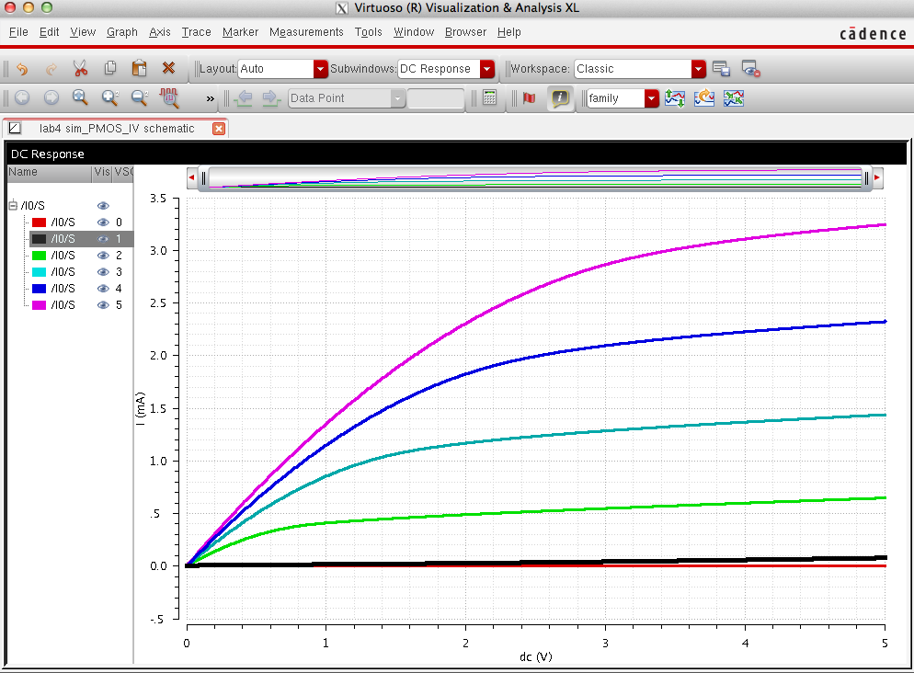Click the data point value input field
Screen dimensions: 914x673
pos(436,97)
